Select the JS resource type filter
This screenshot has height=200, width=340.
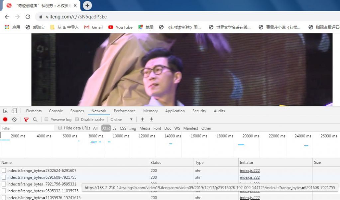[x=115, y=128]
